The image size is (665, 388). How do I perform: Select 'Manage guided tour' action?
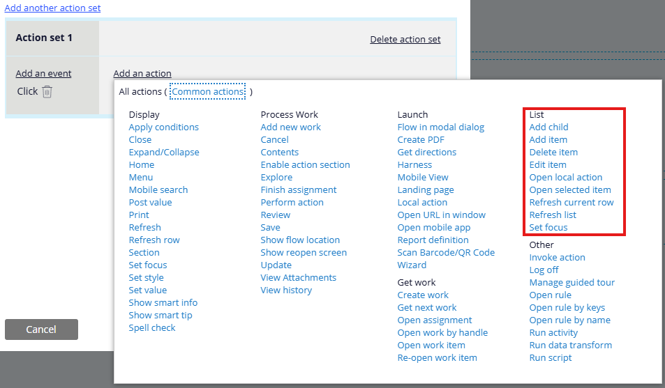tap(571, 282)
